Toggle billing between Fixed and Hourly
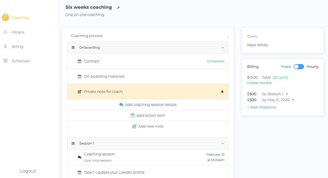This screenshot has height=178, width=328. tap(299, 67)
